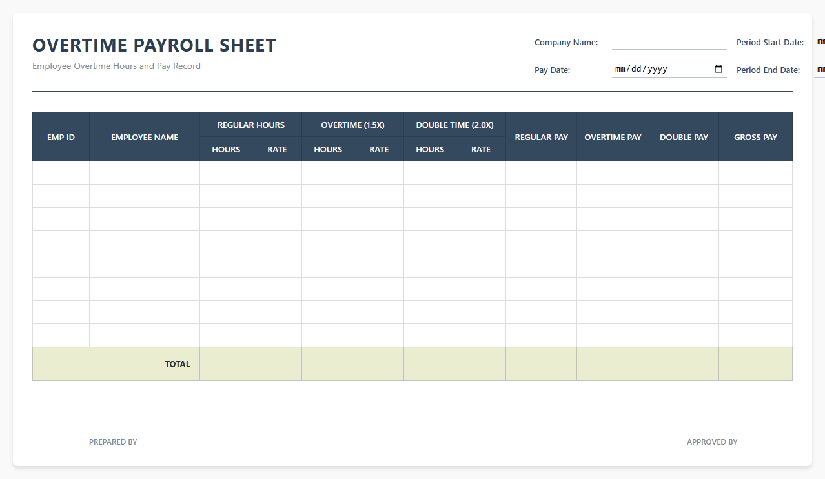
Task: Click the REGULAR PAY column header
Action: click(542, 137)
